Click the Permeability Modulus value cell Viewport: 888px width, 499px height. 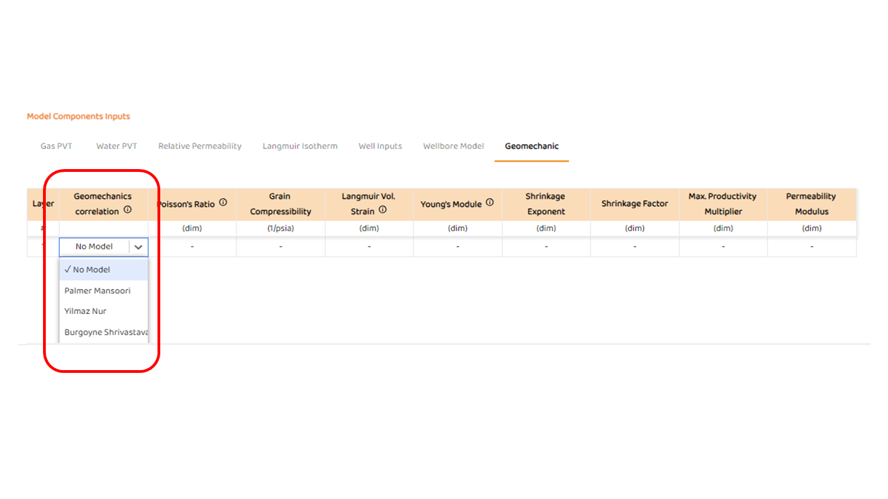coord(812,247)
